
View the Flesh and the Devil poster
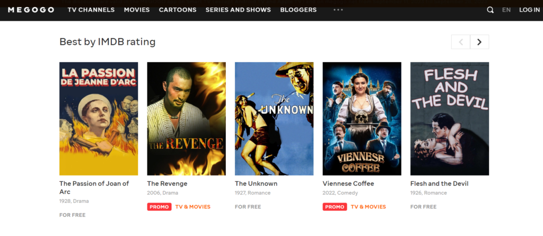[x=450, y=118]
